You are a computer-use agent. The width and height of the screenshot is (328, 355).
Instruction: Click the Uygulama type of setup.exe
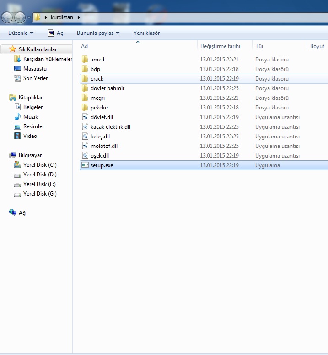point(268,165)
